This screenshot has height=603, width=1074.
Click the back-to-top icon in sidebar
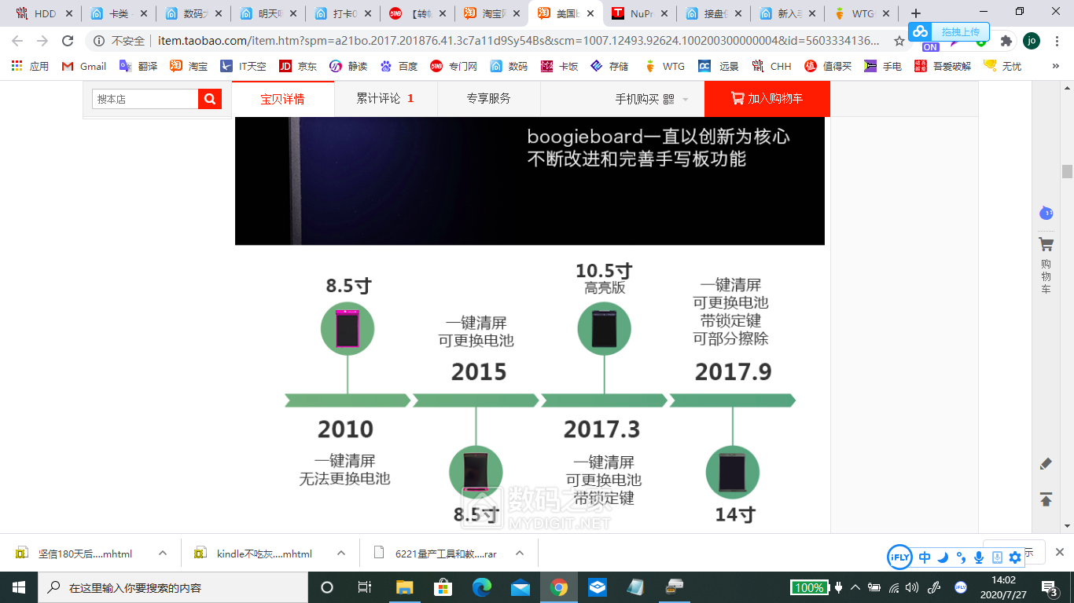pyautogui.click(x=1046, y=499)
